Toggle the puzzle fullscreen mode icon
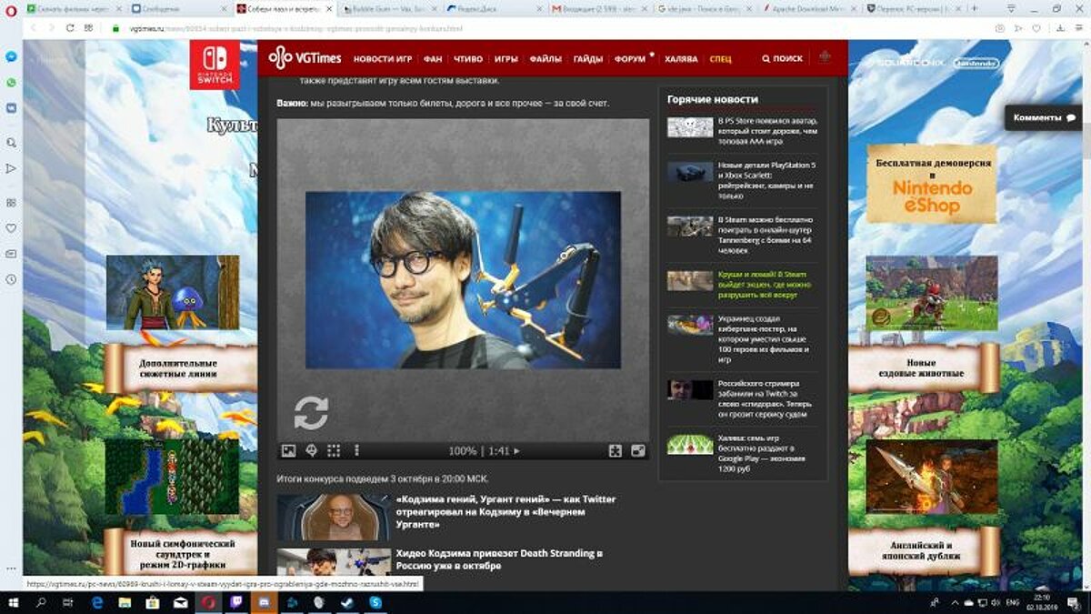Viewport: 1091px width, 614px height. click(x=638, y=450)
